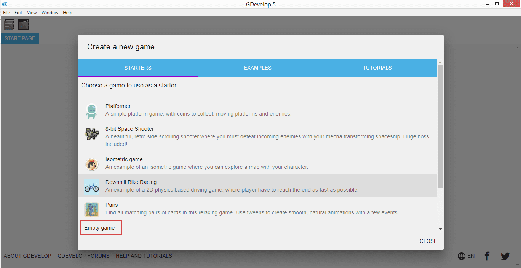The height and width of the screenshot is (268, 521).
Task: Open the Help and Tutorials link
Action: pyautogui.click(x=144, y=256)
